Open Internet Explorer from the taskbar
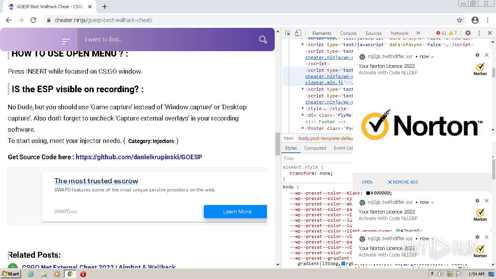This screenshot has height=279, width=496. (x=31, y=274)
